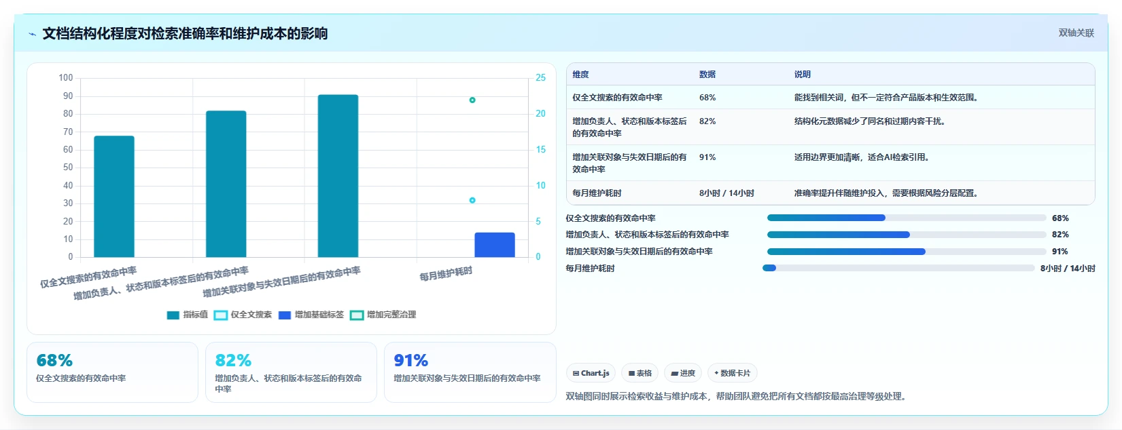Image resolution: width=1122 pixels, height=430 pixels.
Task: Click the tallest teal bar for 增加关联对象与失效日期
Action: (338, 176)
